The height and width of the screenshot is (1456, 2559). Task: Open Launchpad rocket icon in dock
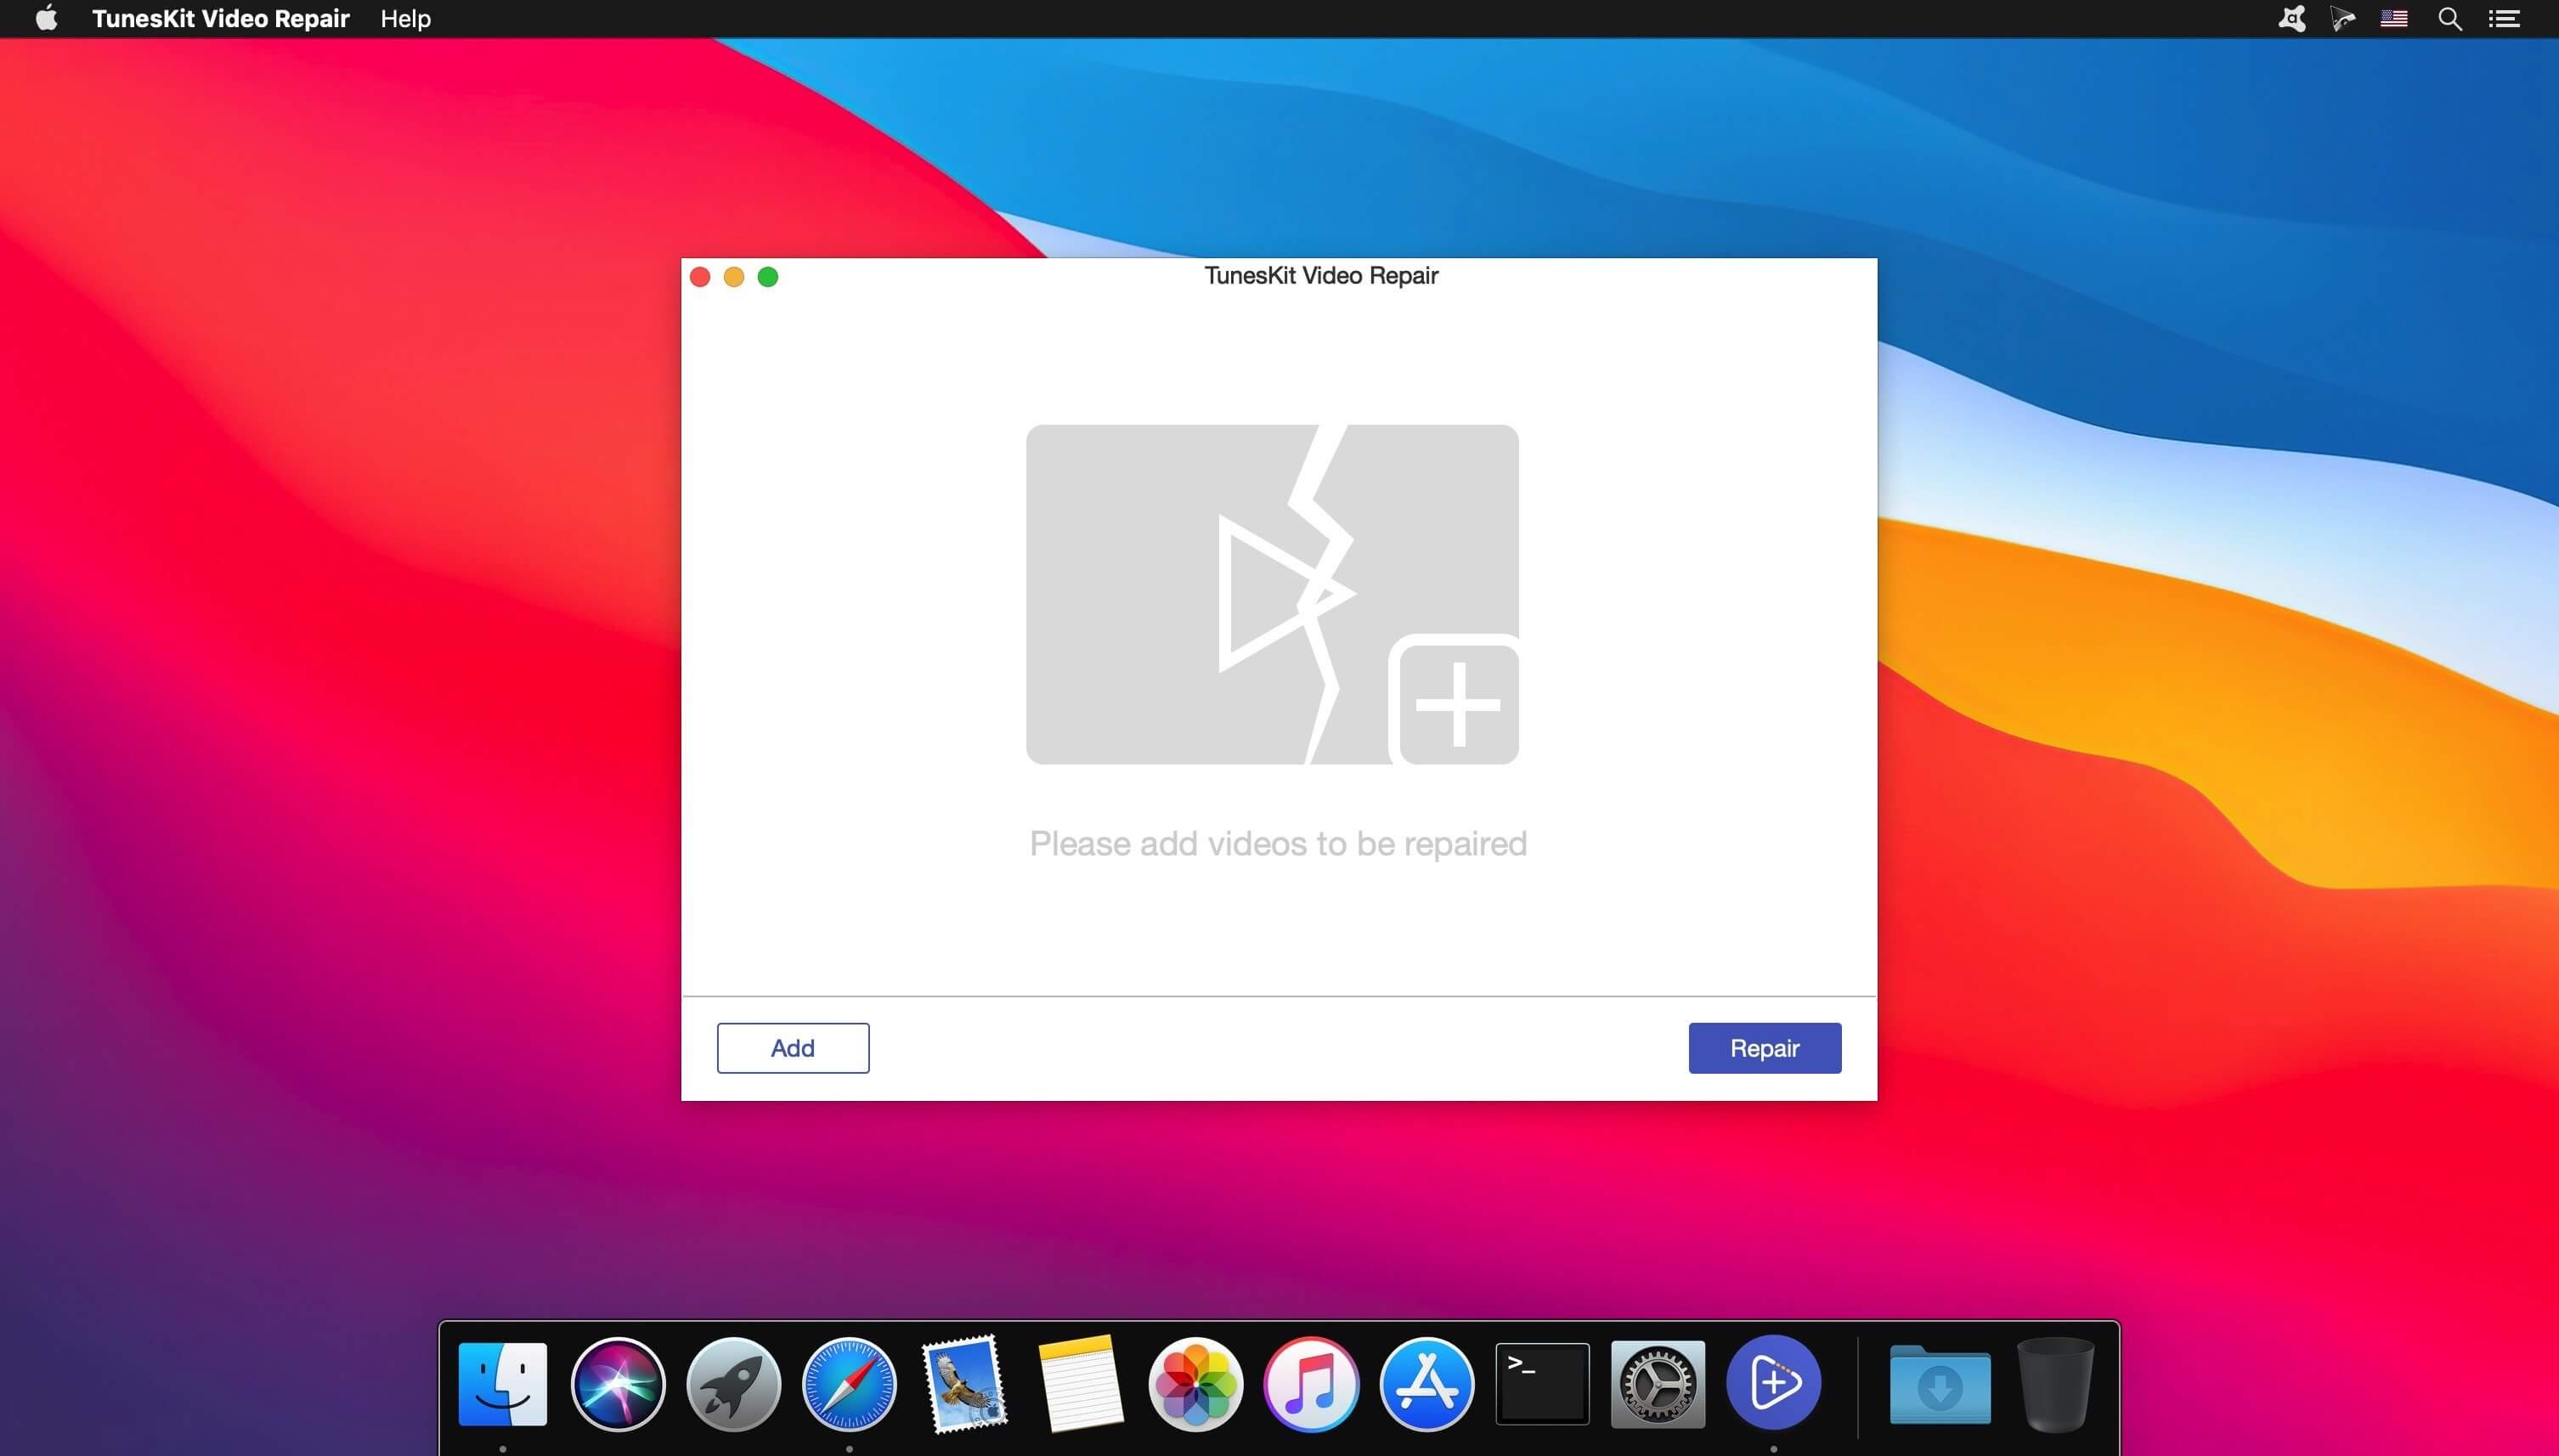tap(733, 1383)
